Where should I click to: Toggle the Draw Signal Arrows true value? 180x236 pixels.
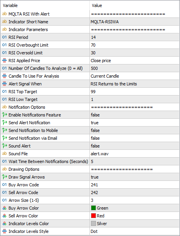click(x=134, y=177)
